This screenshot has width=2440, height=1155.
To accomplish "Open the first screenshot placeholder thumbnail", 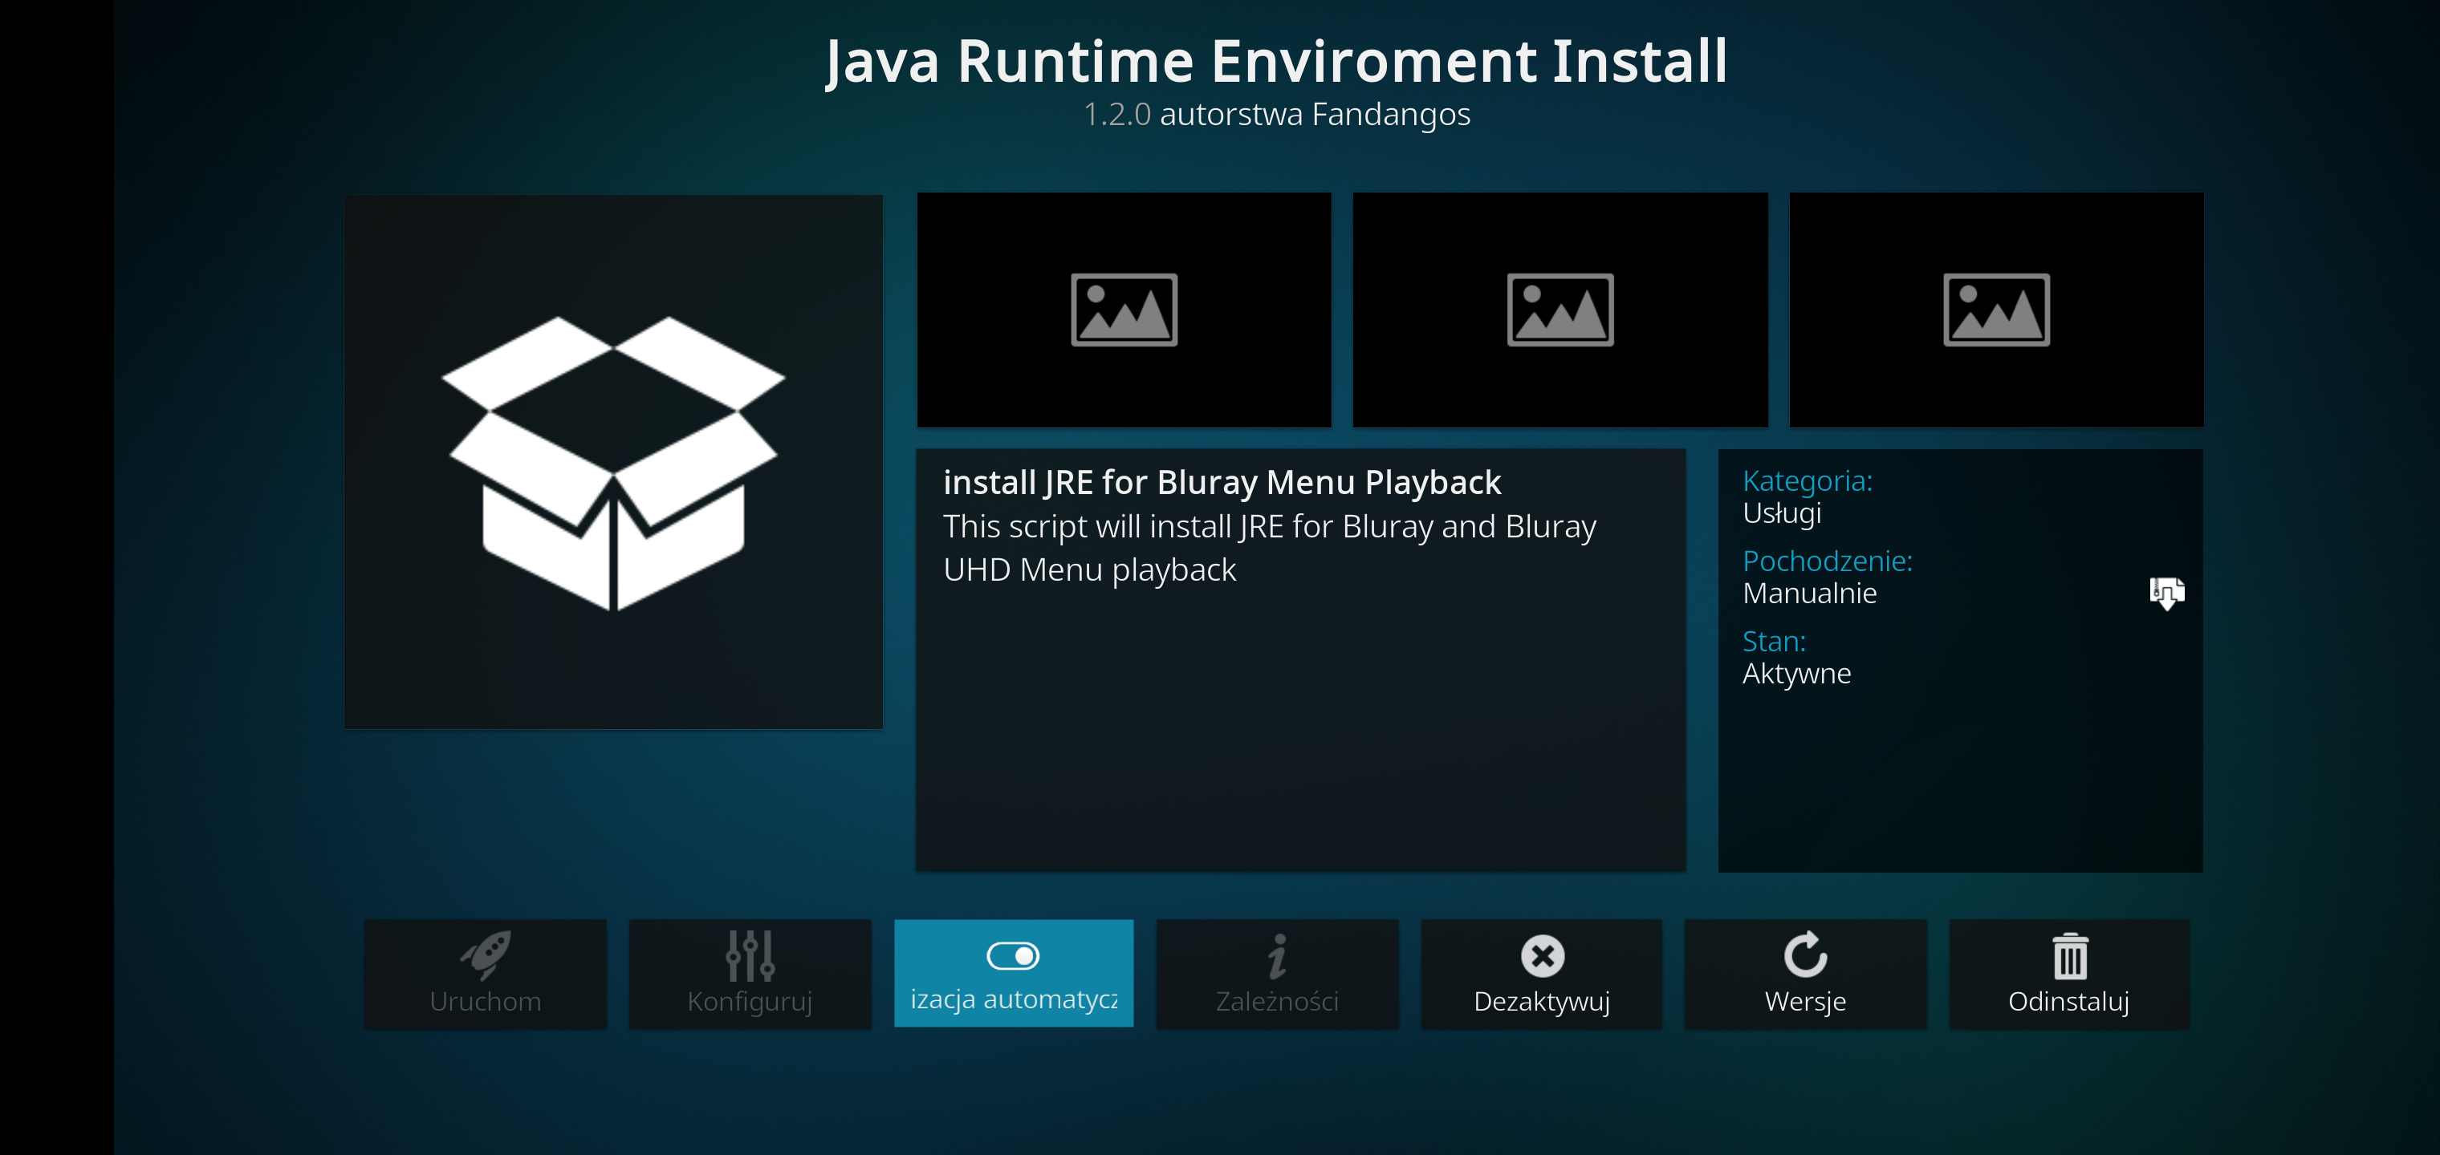I will click(1124, 310).
